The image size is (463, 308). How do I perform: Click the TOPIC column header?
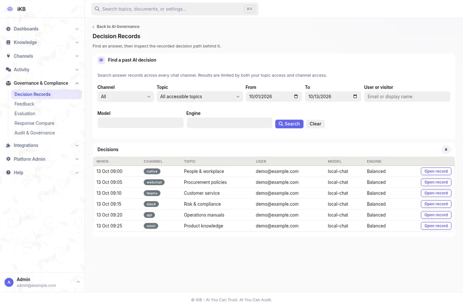pos(189,162)
